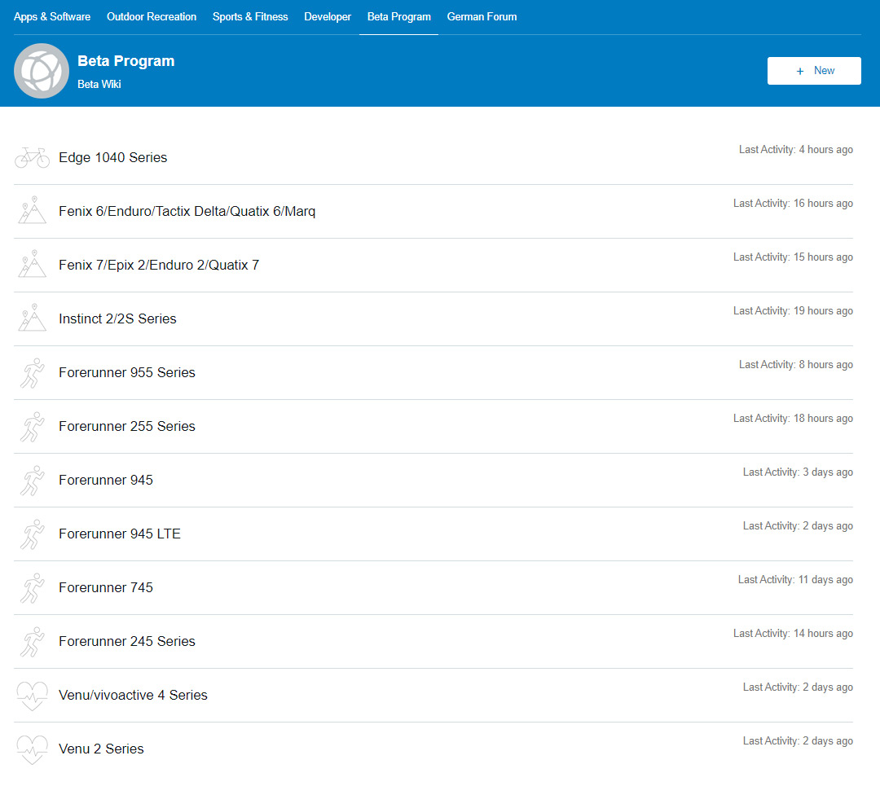This screenshot has width=880, height=795.
Task: Open Forerunner 745 forum
Action: point(105,588)
